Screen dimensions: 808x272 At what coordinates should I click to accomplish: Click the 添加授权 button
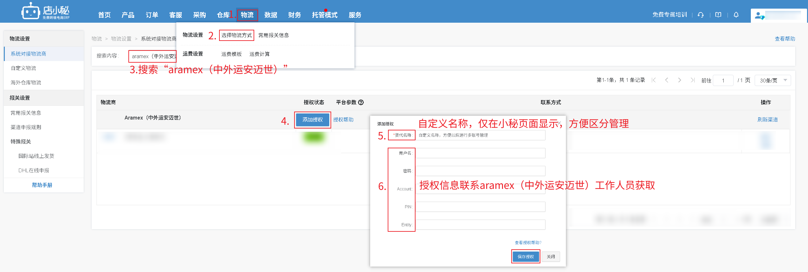click(x=312, y=120)
